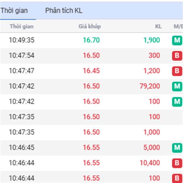This screenshot has height=183, width=183.
Task: Click the M badge beside 10:47:42 volume 100
Action: coord(177,102)
